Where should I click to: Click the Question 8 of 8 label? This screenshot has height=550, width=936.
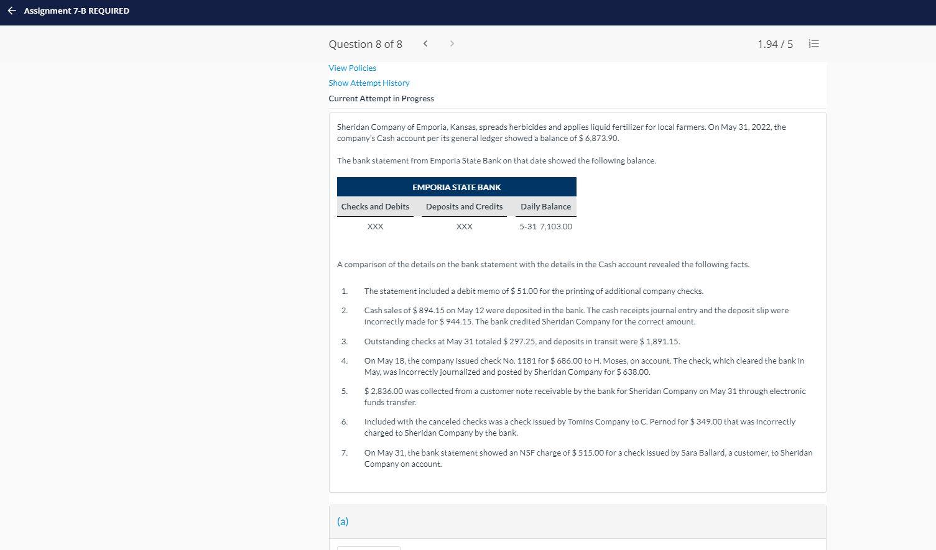coord(365,44)
